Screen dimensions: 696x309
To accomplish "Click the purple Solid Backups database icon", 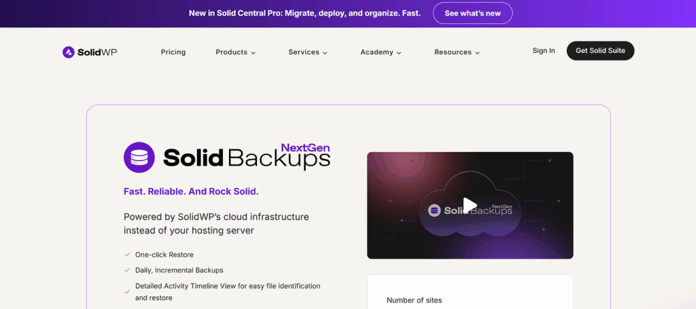I will pos(139,157).
